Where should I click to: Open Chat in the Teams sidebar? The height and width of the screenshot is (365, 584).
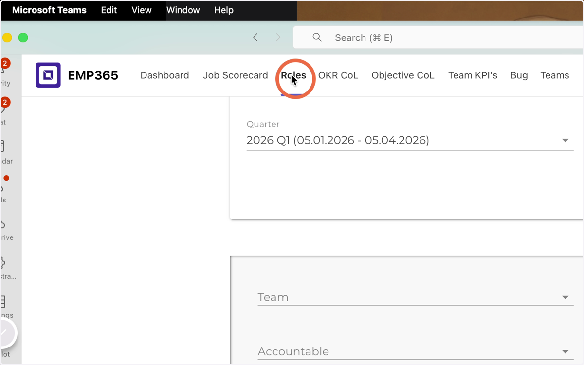(x=6, y=112)
